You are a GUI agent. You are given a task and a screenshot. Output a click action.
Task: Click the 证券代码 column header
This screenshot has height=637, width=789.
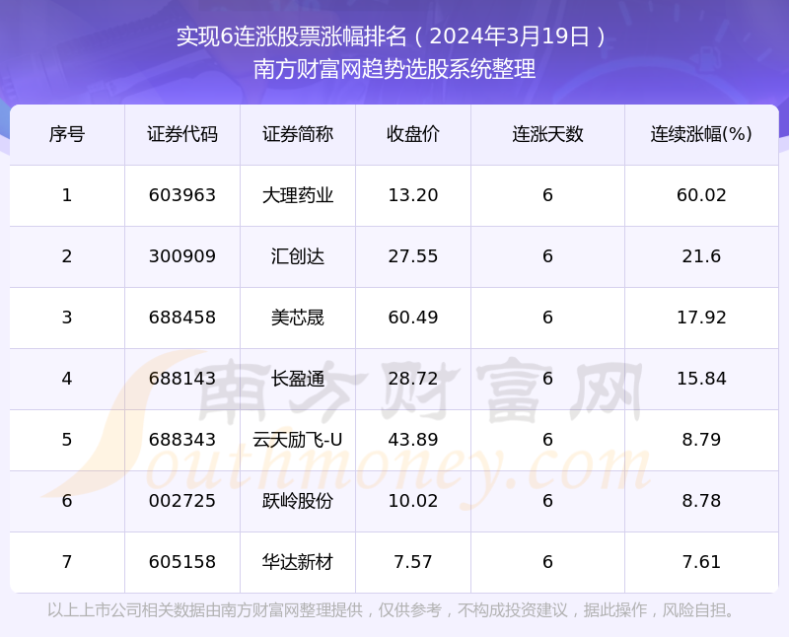coord(182,134)
